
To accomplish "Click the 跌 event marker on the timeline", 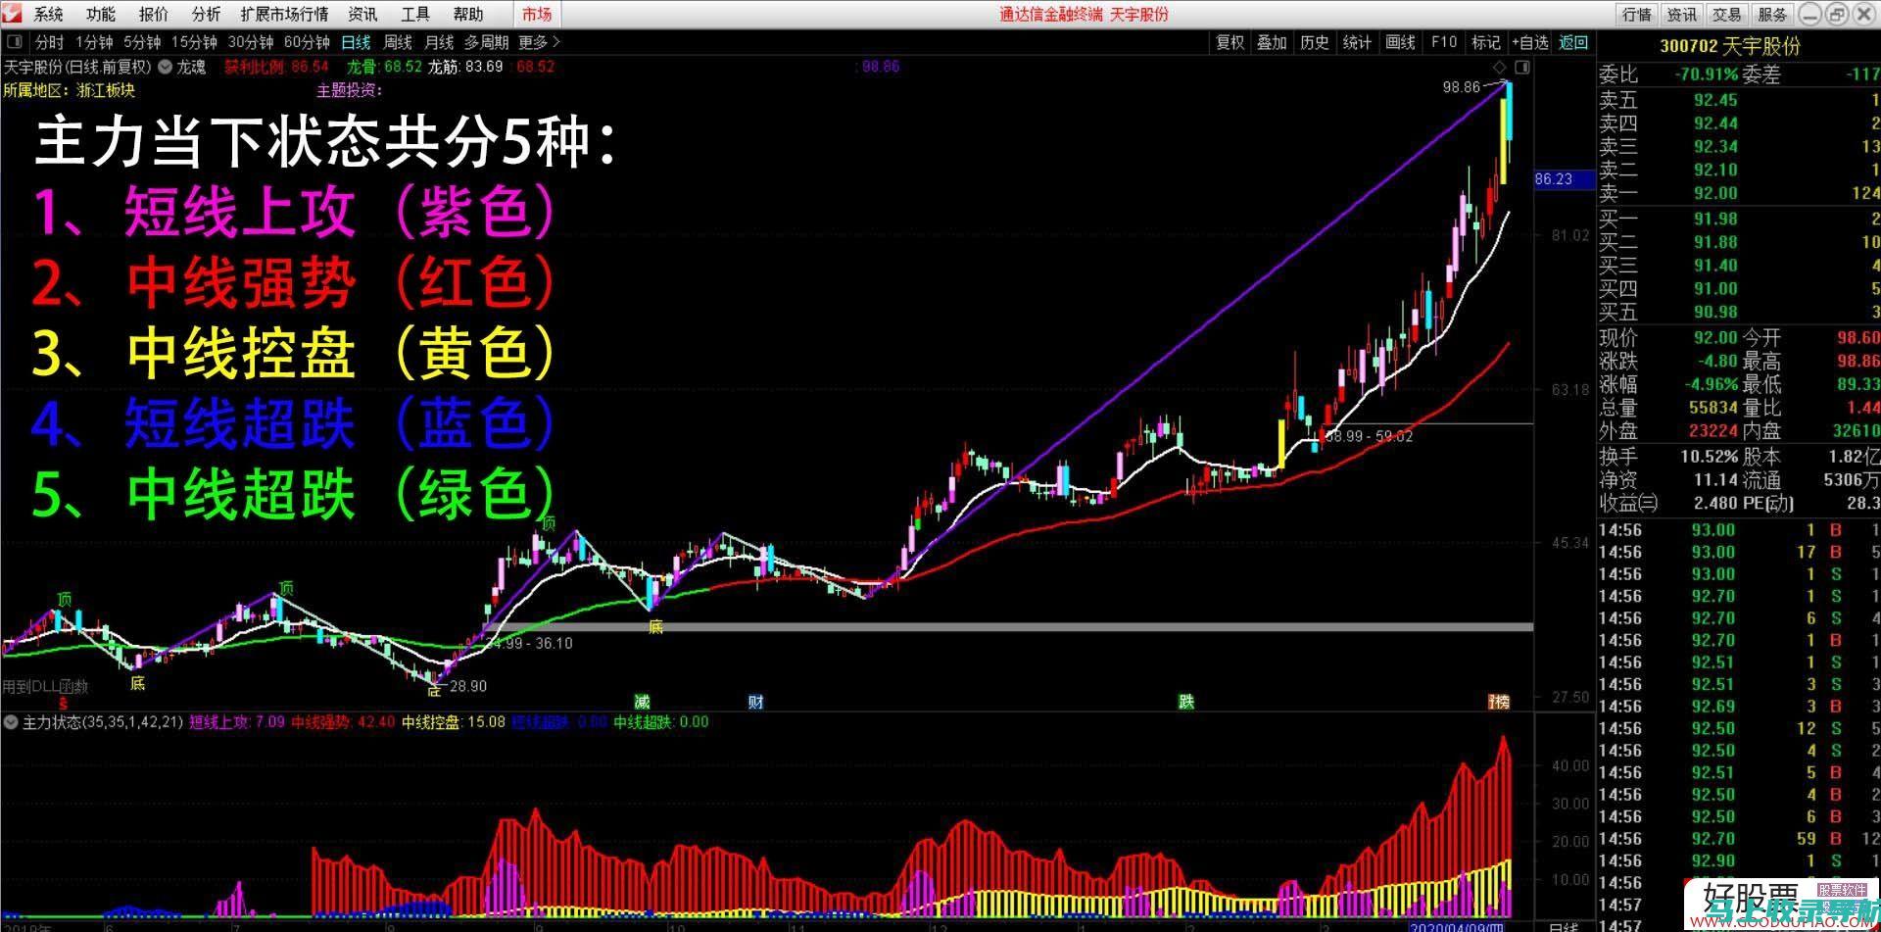I will 1186,702.
